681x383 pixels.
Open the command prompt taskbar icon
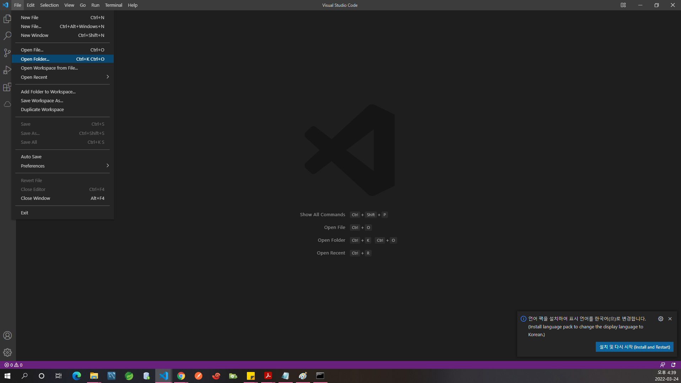pyautogui.click(x=320, y=376)
